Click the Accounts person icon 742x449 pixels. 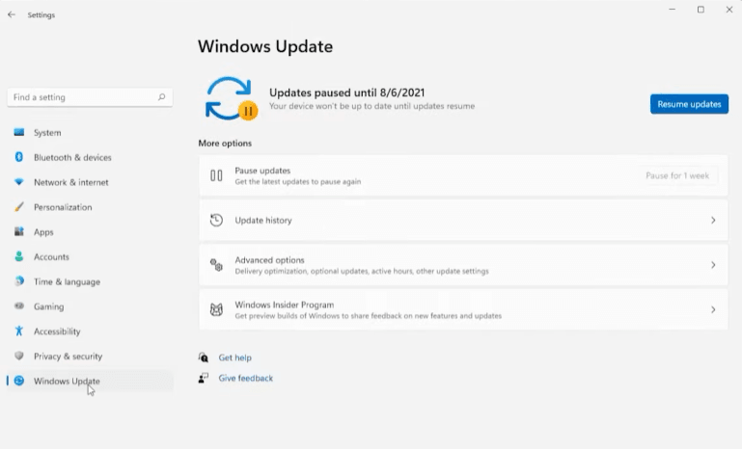pyautogui.click(x=19, y=256)
